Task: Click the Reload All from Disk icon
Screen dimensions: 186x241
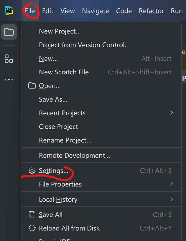Action: [x=32, y=228]
